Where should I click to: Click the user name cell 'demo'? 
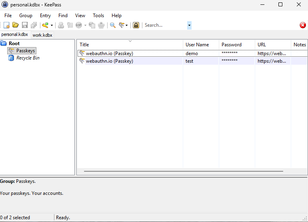pos(192,54)
